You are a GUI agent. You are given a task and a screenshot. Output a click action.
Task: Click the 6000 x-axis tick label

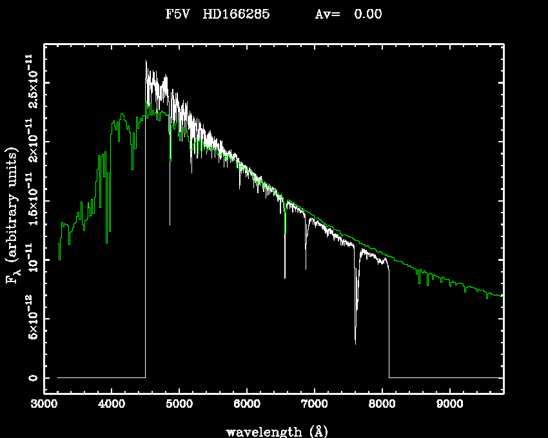click(246, 405)
